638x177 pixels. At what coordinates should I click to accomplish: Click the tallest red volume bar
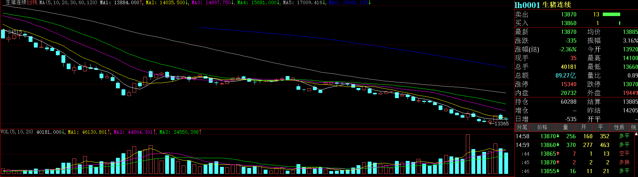click(468, 154)
